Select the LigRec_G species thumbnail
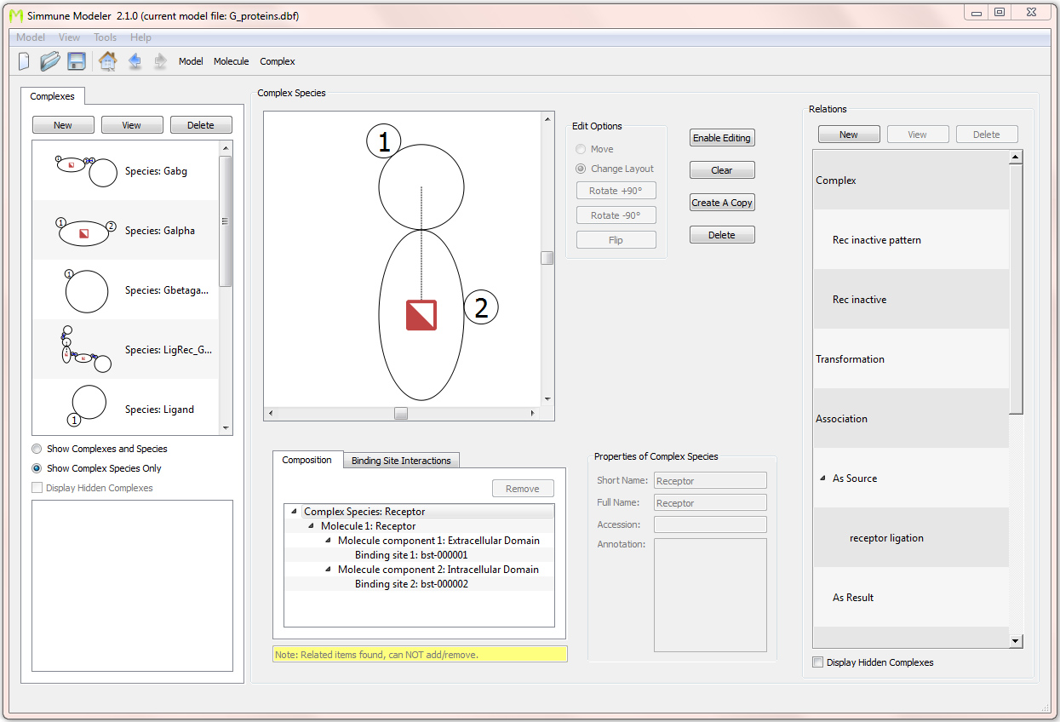This screenshot has width=1060, height=722. tap(85, 350)
